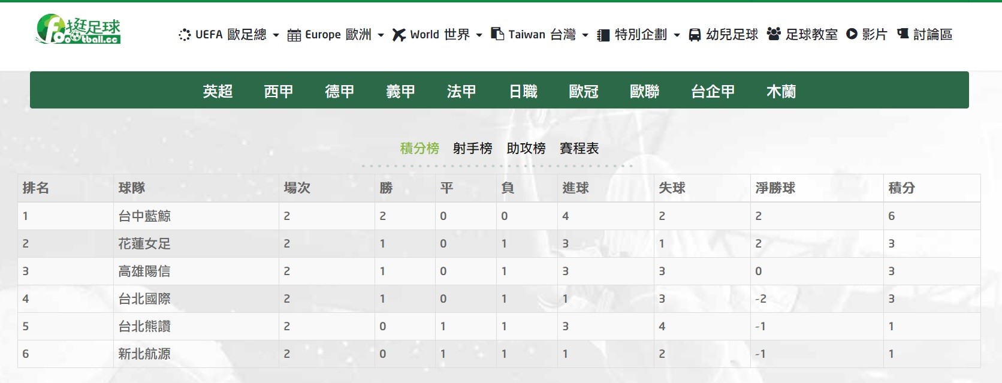
Task: Click team name 高雄陽信
Action: tap(144, 271)
